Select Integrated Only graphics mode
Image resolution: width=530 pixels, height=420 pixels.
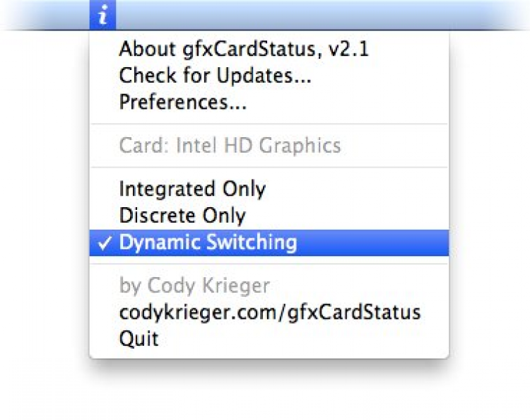tap(192, 189)
